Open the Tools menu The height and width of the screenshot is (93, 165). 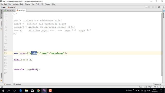pos(37,4)
